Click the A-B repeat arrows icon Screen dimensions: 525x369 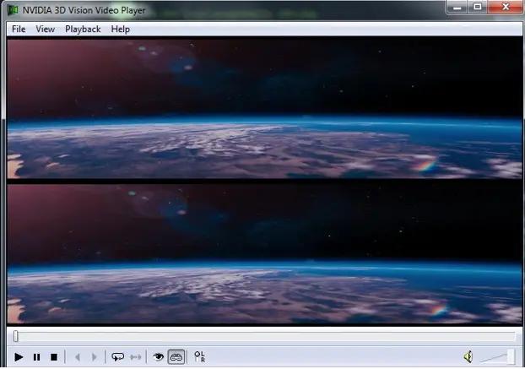(135, 357)
